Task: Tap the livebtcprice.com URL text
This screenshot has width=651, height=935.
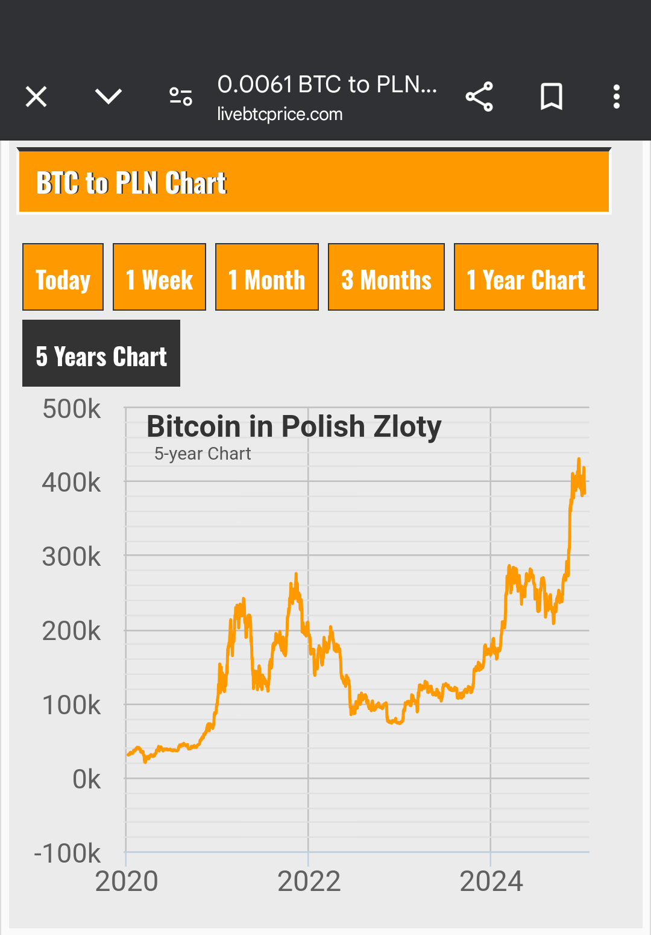Action: tap(280, 114)
